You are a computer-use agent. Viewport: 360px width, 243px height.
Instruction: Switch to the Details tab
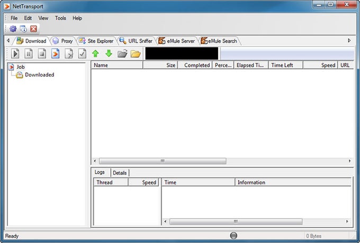tap(120, 173)
